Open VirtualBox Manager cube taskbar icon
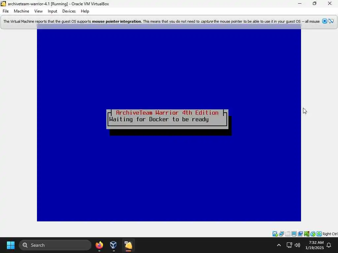 point(114,245)
